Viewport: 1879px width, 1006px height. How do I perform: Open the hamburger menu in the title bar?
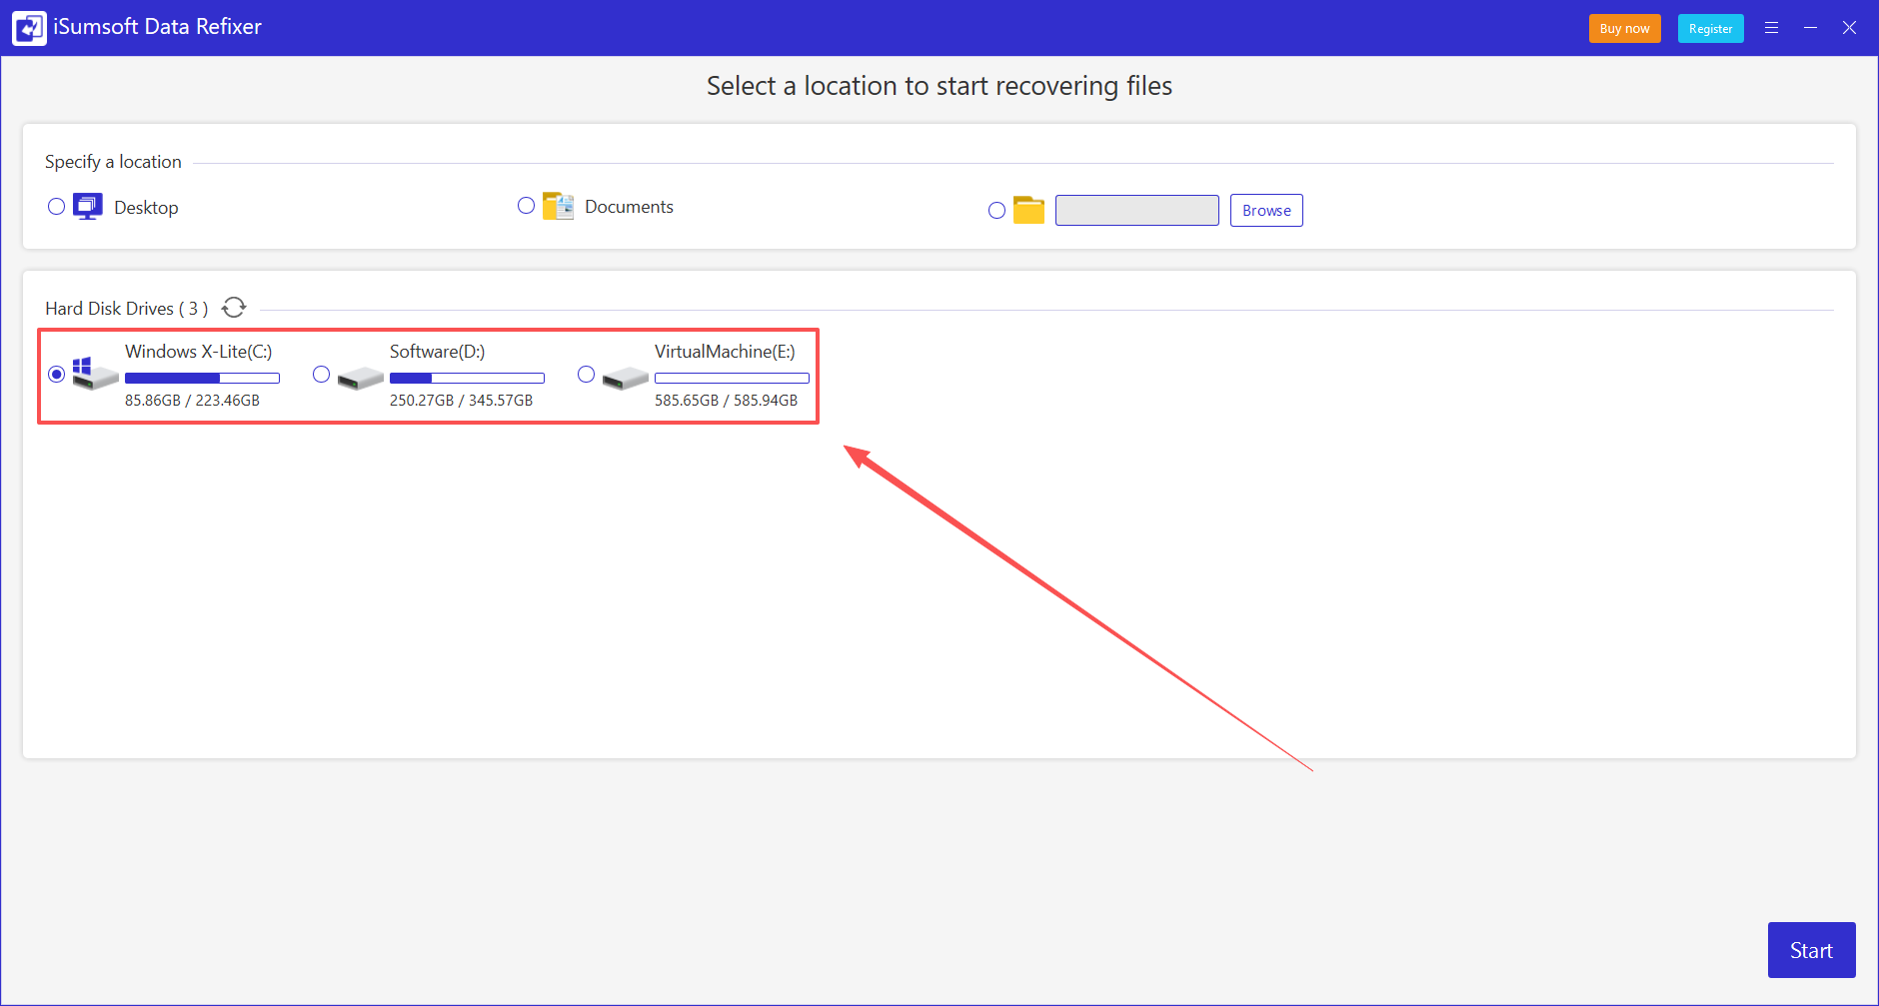pyautogui.click(x=1773, y=27)
